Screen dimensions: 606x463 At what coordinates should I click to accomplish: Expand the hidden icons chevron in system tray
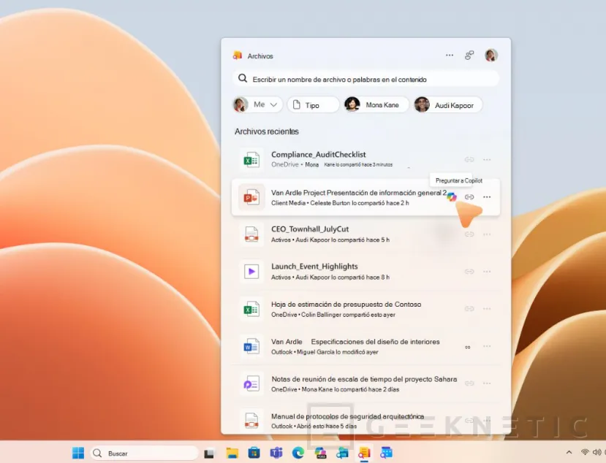click(569, 451)
